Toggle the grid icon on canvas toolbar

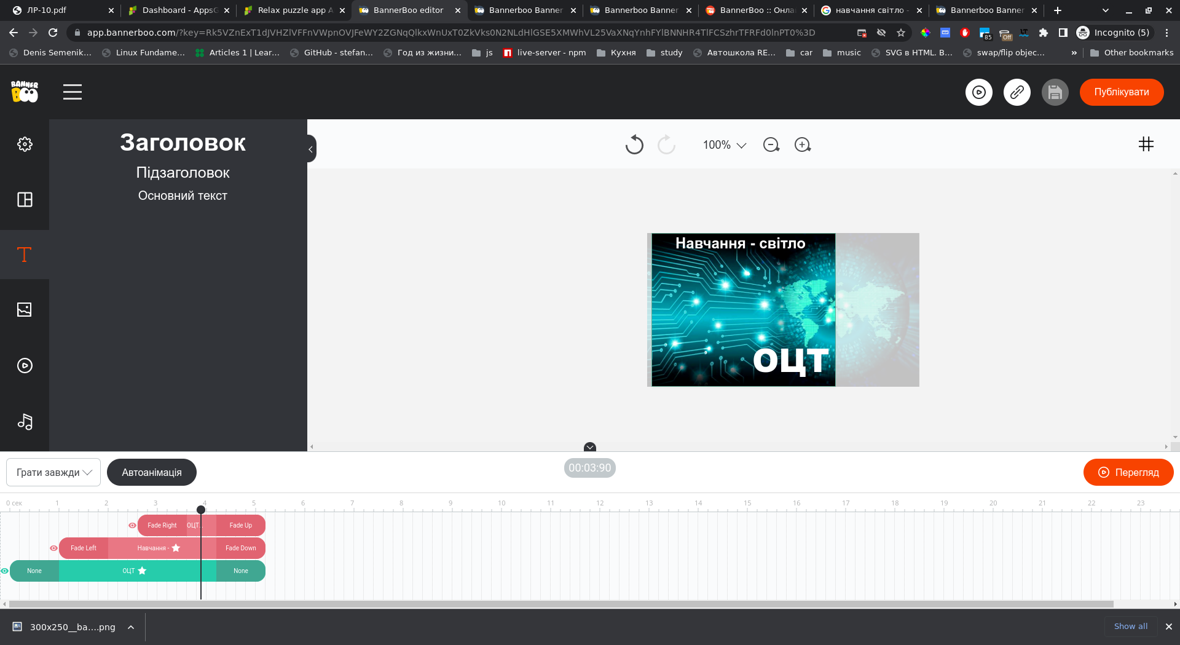point(1146,144)
